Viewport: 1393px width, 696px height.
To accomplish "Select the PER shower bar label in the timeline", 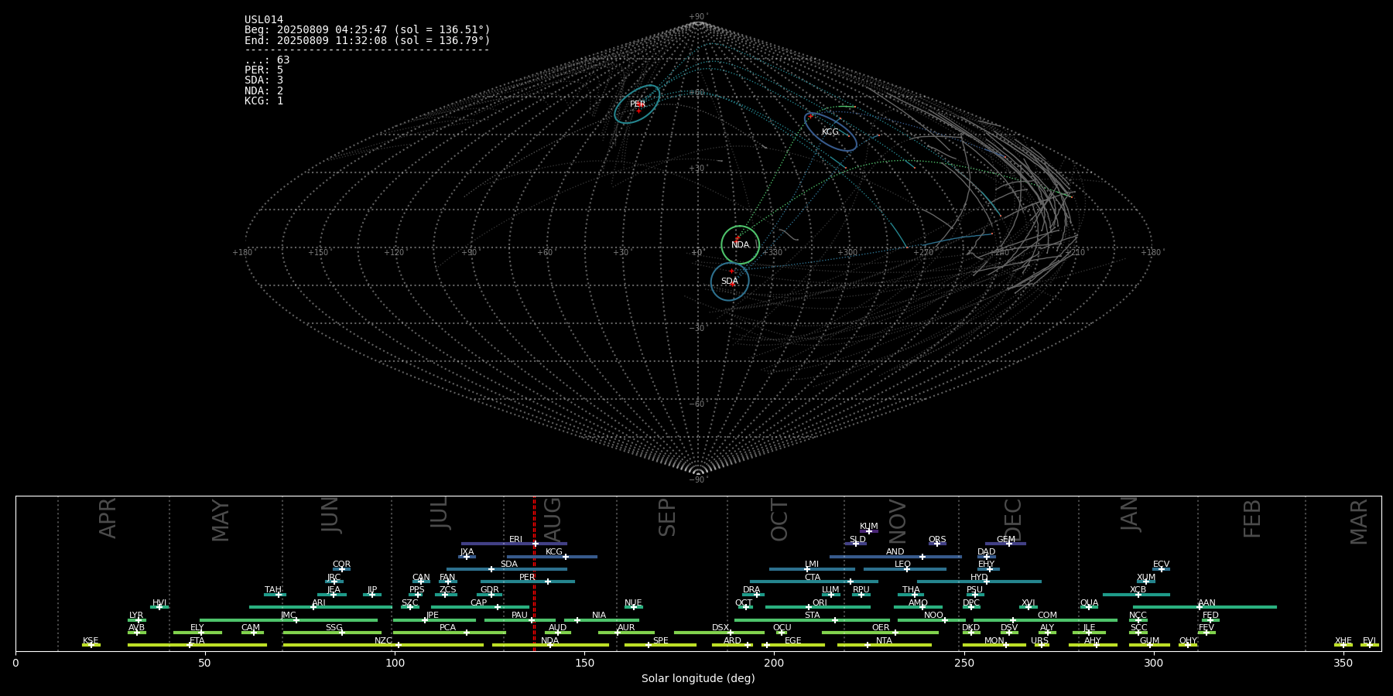I will click(527, 578).
